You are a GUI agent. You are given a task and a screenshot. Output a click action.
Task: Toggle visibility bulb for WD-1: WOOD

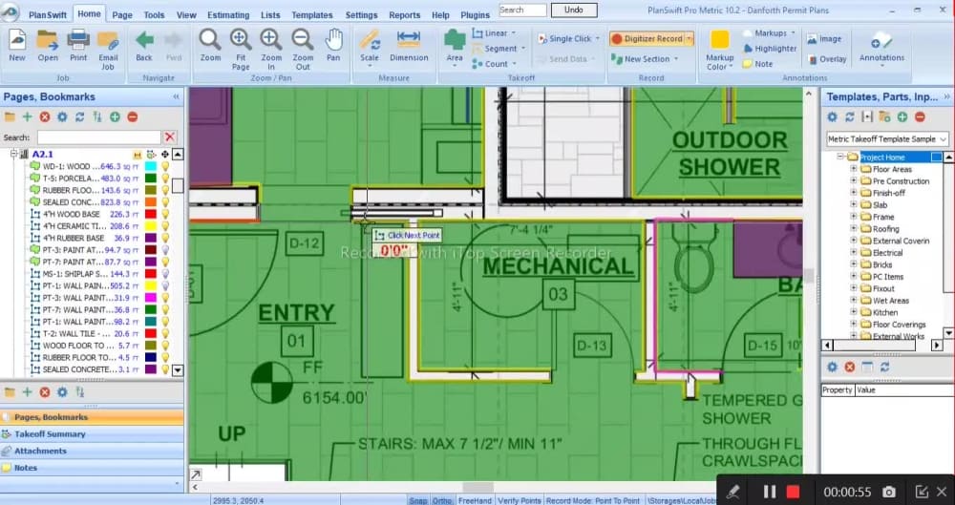point(164,166)
